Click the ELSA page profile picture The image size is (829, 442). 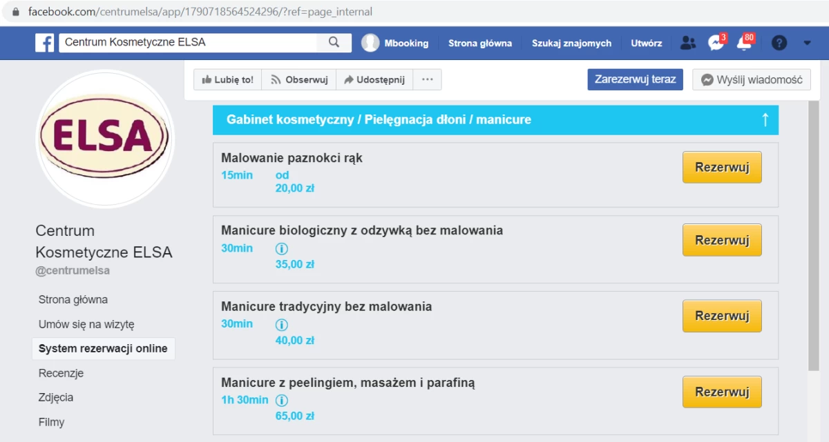(x=105, y=138)
